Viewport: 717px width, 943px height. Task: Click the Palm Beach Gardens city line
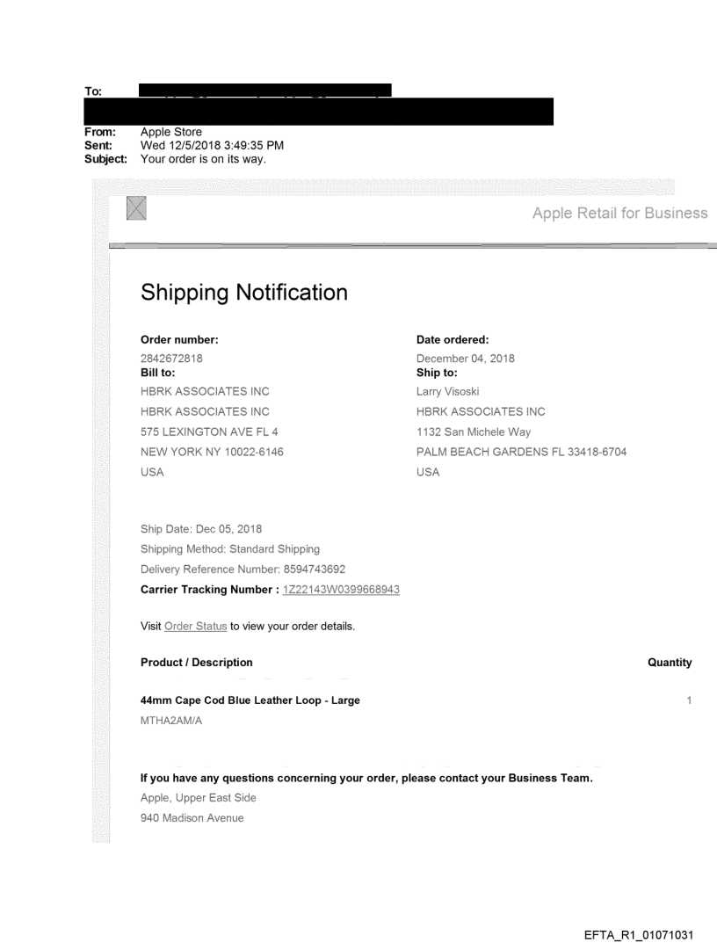point(532,451)
